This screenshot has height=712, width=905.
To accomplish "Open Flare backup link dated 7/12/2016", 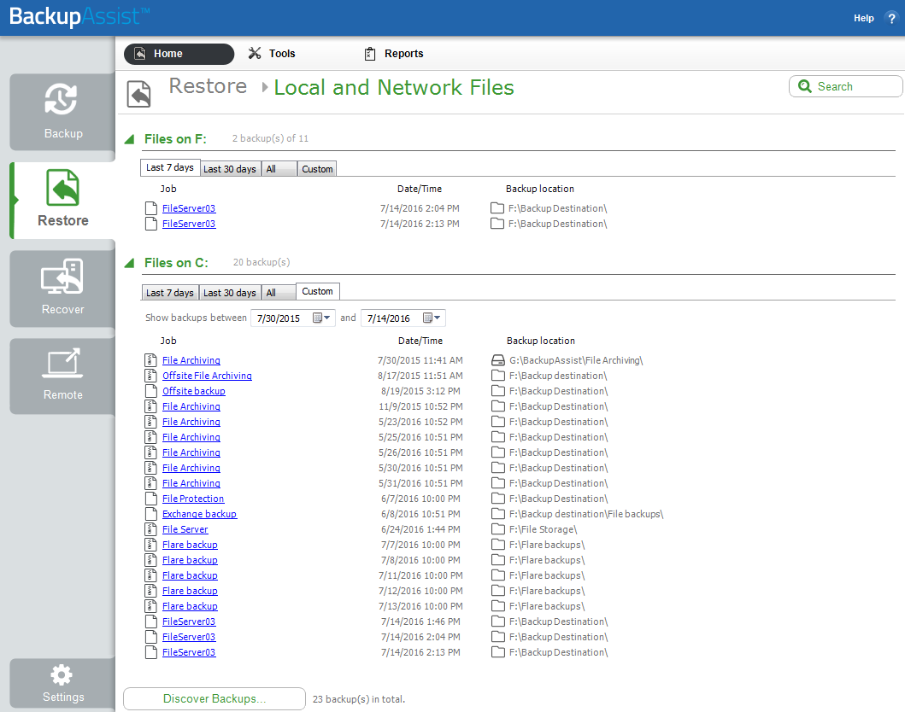I will tap(190, 591).
